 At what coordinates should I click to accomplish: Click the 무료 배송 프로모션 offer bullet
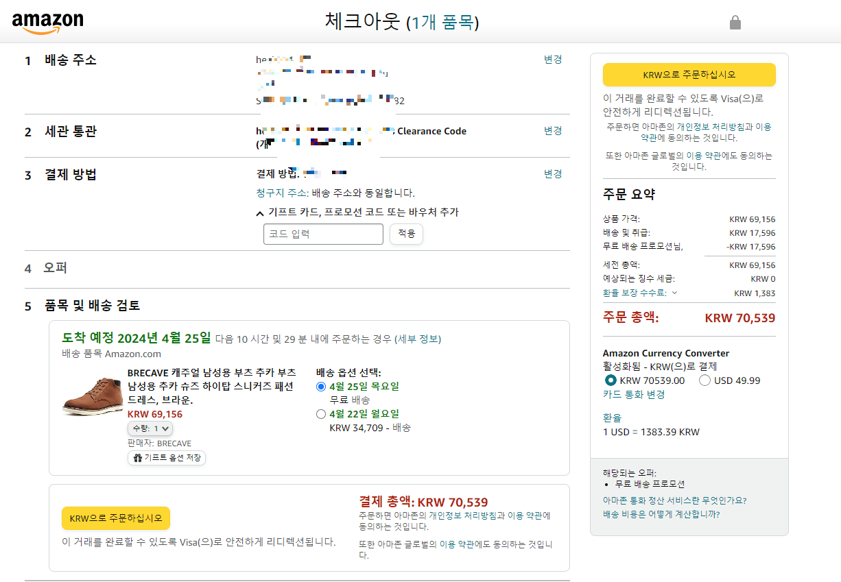pyautogui.click(x=650, y=484)
